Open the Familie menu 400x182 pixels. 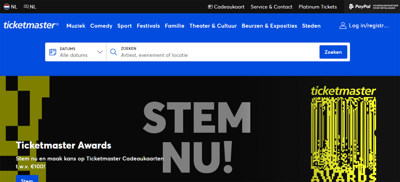coord(174,26)
